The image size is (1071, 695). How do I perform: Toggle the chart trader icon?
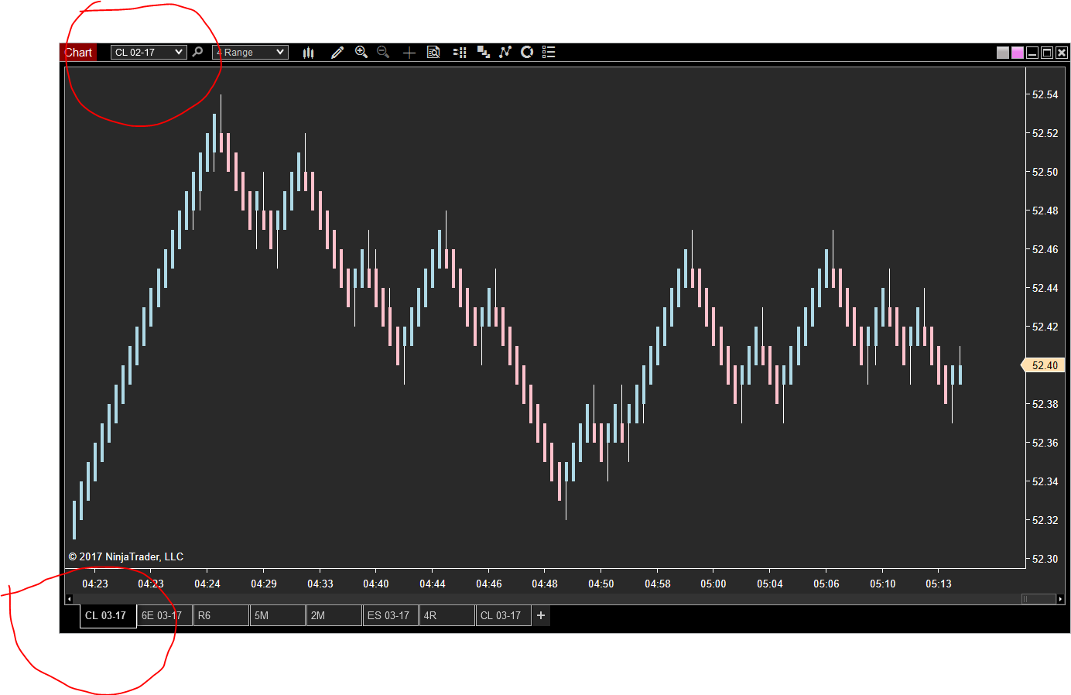460,52
